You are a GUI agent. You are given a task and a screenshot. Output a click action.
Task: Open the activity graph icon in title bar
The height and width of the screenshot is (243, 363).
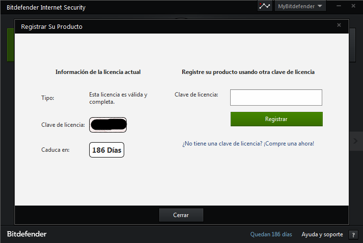tap(265, 6)
